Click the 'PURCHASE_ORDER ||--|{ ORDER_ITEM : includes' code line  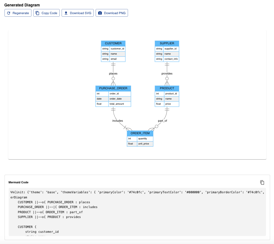click(57, 207)
